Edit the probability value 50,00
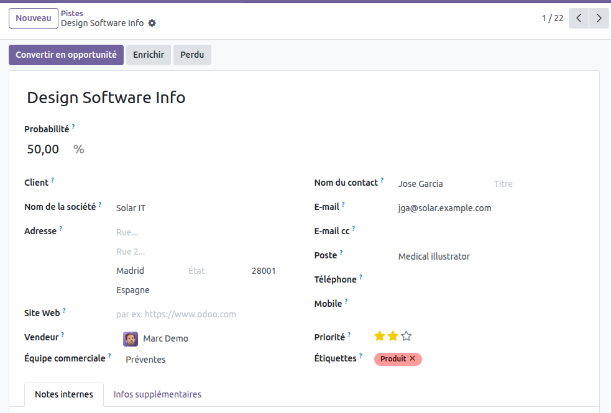The width and height of the screenshot is (611, 413). click(47, 149)
